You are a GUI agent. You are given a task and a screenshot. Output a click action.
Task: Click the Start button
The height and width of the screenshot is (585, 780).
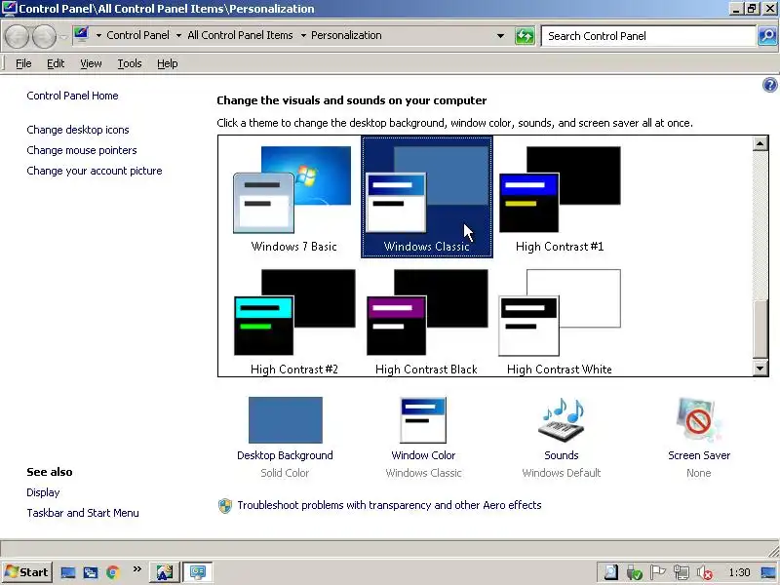(x=27, y=572)
